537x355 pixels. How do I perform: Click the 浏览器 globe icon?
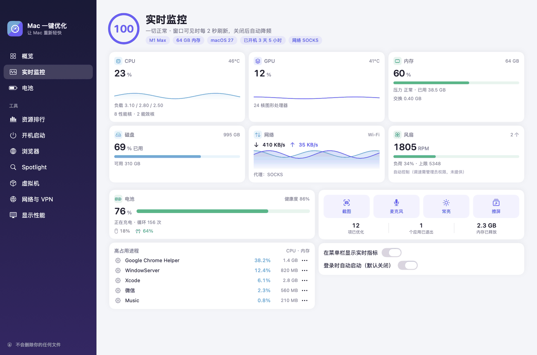click(x=13, y=151)
